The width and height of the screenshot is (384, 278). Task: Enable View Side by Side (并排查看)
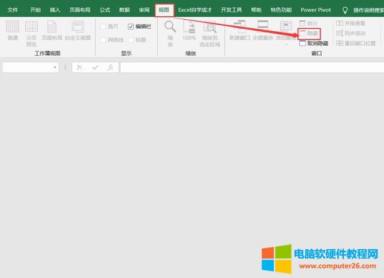(350, 23)
